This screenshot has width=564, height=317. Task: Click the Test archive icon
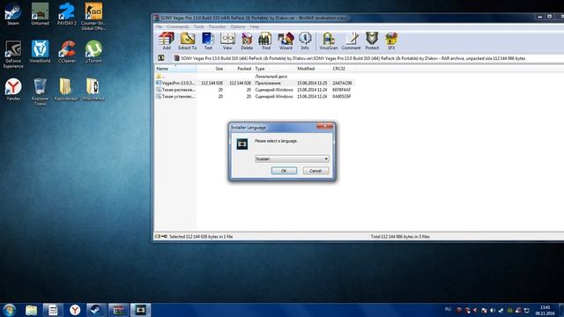tap(208, 41)
